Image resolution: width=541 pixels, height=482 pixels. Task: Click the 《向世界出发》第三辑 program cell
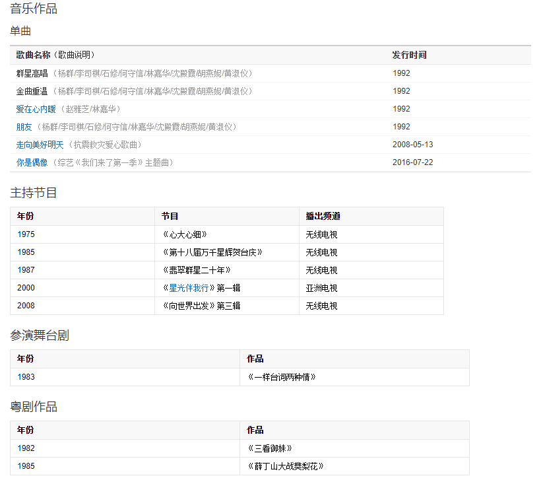(201, 306)
